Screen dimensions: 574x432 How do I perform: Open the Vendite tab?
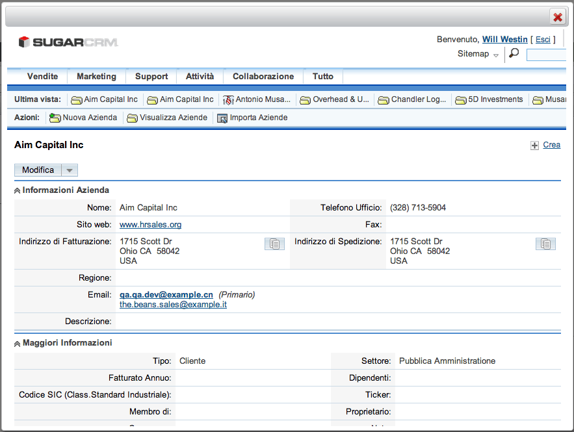(42, 76)
